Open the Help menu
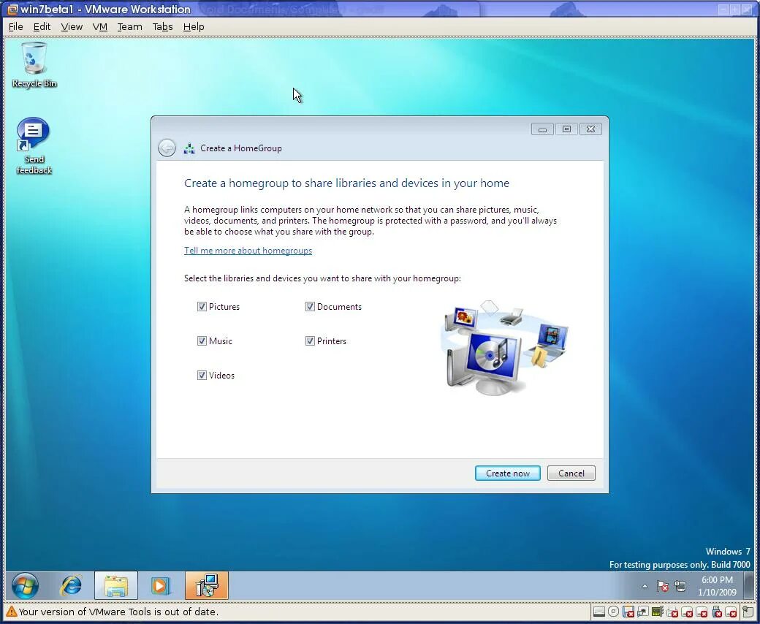Viewport: 760px width, 624px height. click(194, 26)
